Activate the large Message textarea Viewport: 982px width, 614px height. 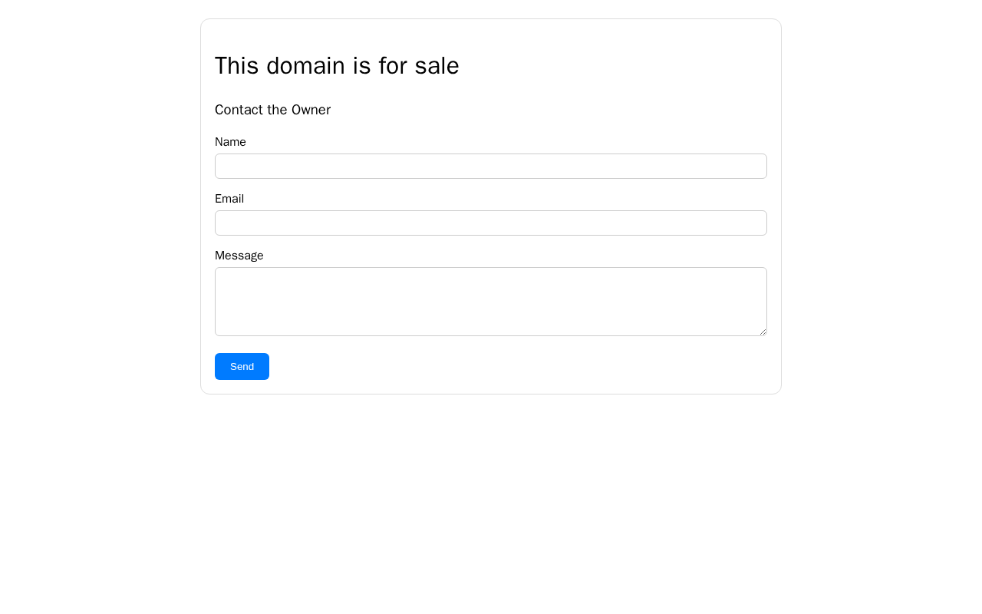pos(491,302)
